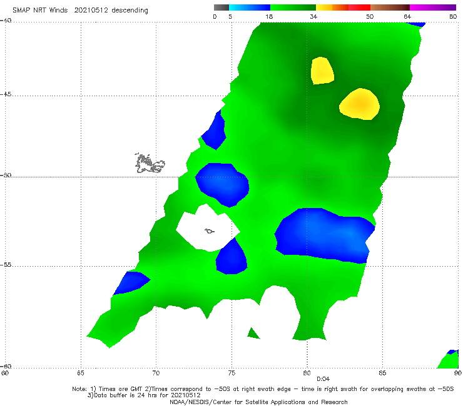Click the green 18–34 segment of the color bar

(293, 7)
